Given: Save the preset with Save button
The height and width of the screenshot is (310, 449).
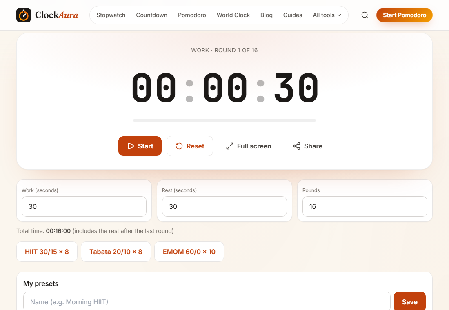Looking at the screenshot, I should [409, 302].
